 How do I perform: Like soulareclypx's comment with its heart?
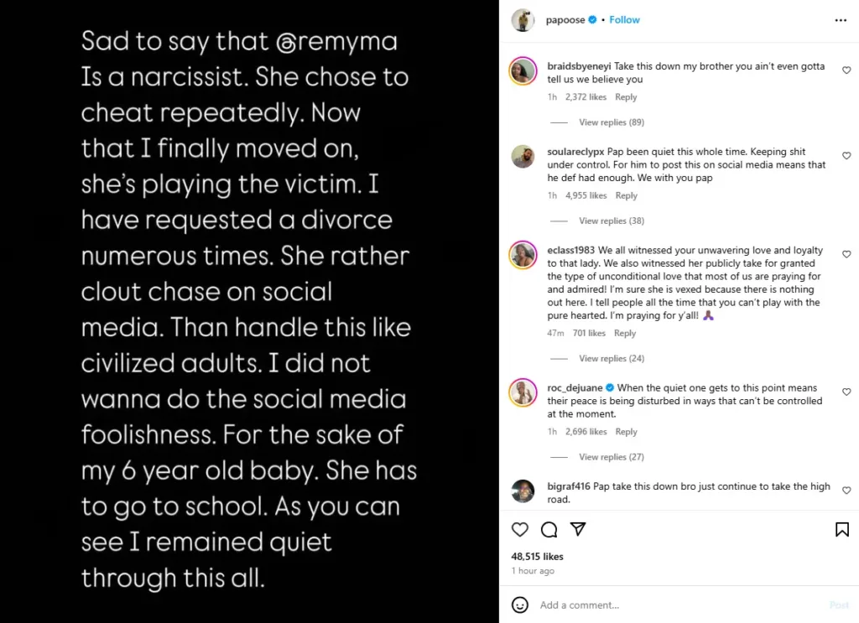point(846,156)
